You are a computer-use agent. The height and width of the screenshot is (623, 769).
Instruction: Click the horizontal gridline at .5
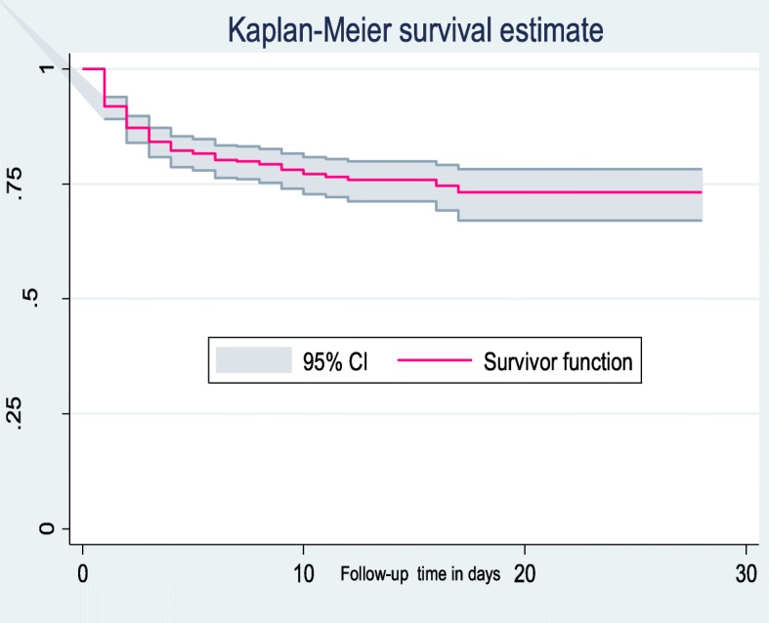(410, 299)
